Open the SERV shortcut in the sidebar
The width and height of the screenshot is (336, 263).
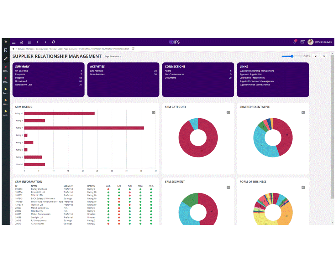coord(6,69)
